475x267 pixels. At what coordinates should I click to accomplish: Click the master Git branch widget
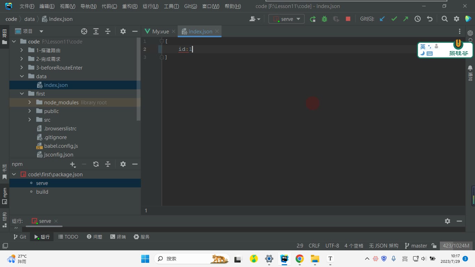pyautogui.click(x=416, y=246)
